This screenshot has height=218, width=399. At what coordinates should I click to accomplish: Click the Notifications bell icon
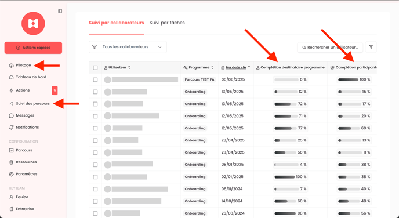point(11,128)
